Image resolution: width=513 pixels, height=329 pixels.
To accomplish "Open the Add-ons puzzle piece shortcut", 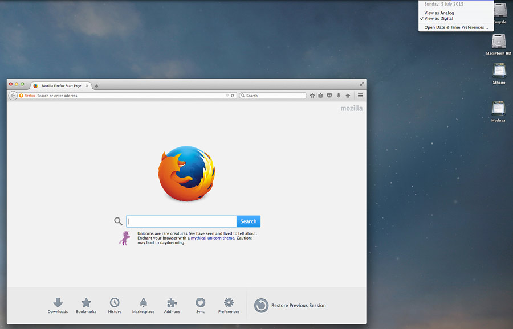I will click(172, 306).
